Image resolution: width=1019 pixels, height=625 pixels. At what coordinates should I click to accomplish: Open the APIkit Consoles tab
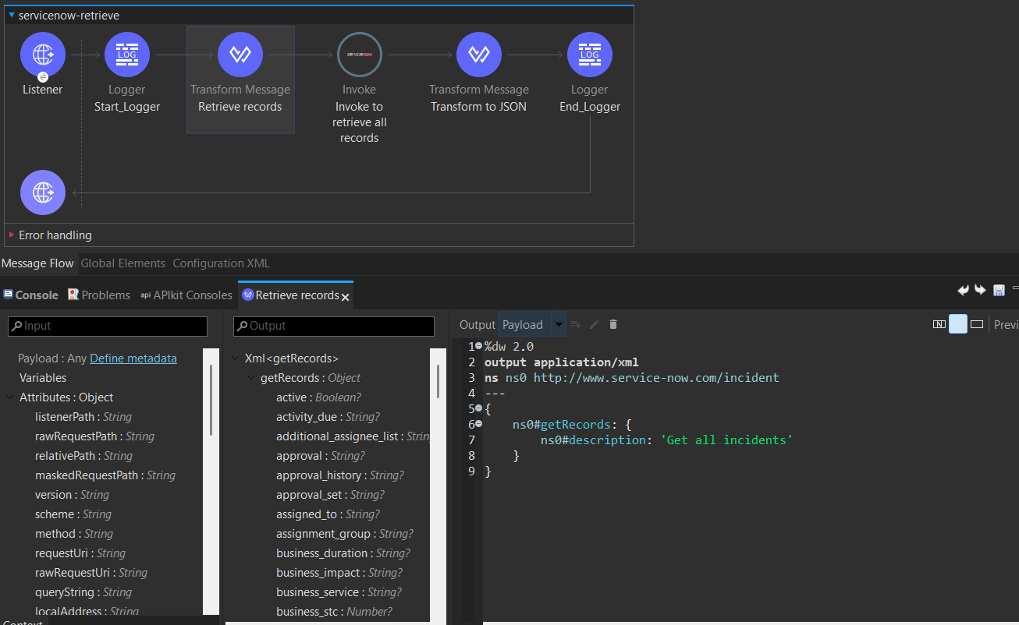tap(186, 295)
